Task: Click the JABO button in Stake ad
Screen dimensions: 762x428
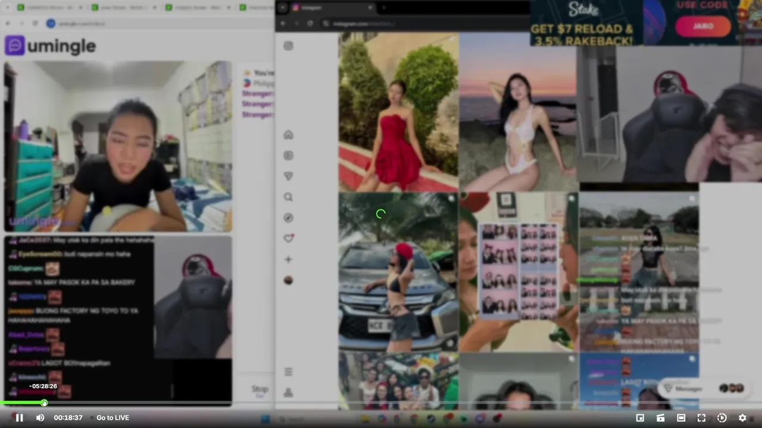Action: 703,27
